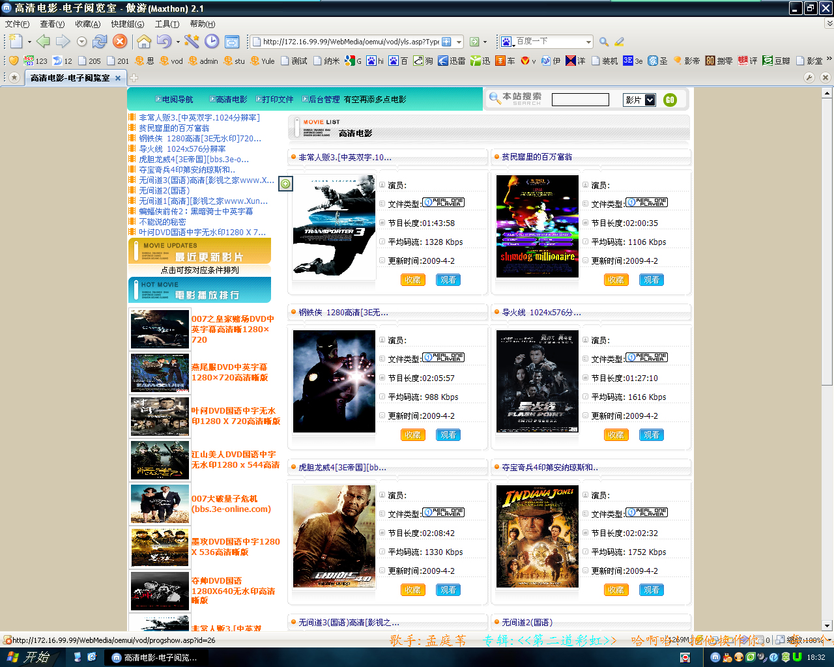Open 不能说的秘密 in the movie list
Screen dimensions: 834x667
(x=162, y=222)
